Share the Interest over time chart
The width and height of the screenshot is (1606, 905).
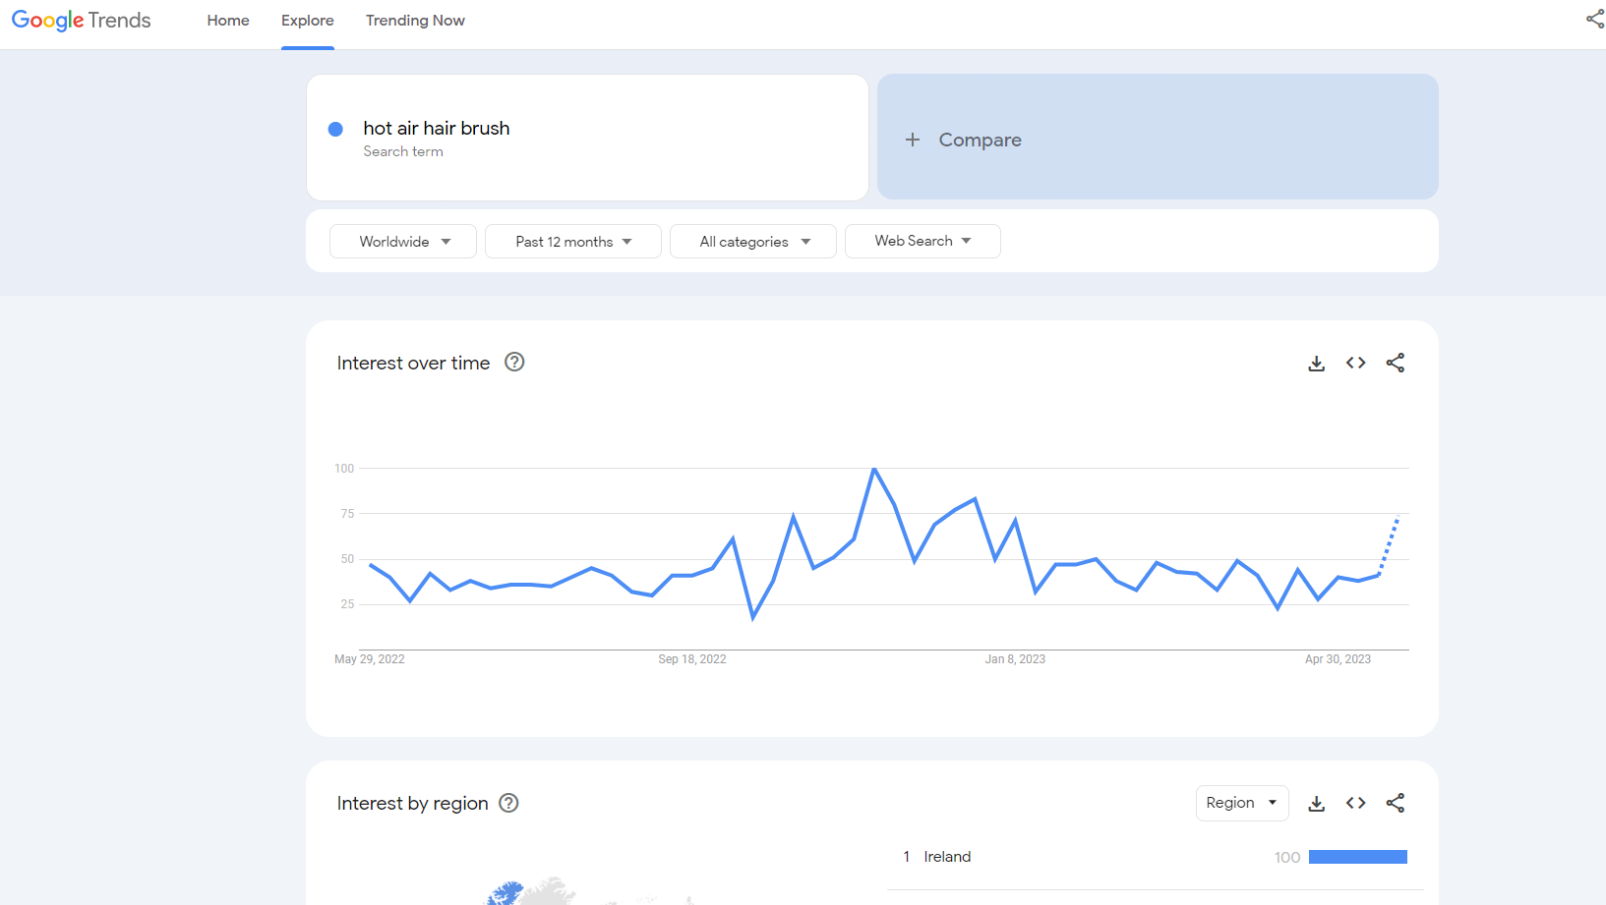coord(1396,363)
